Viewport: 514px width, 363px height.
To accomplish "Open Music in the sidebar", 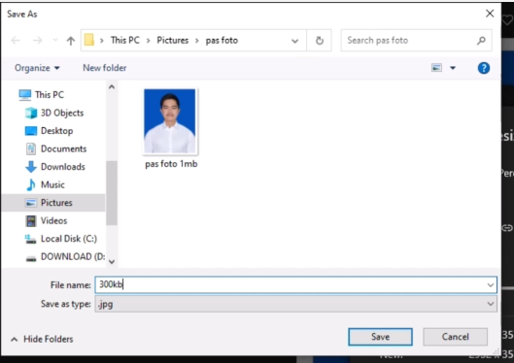I will (52, 184).
